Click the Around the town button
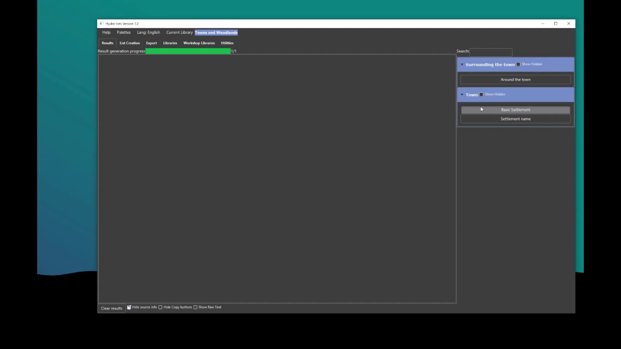Screen dimensions: 621x349 click(515, 79)
